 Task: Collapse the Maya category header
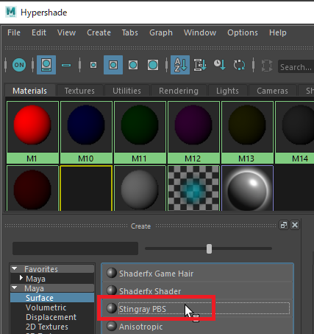(x=15, y=288)
